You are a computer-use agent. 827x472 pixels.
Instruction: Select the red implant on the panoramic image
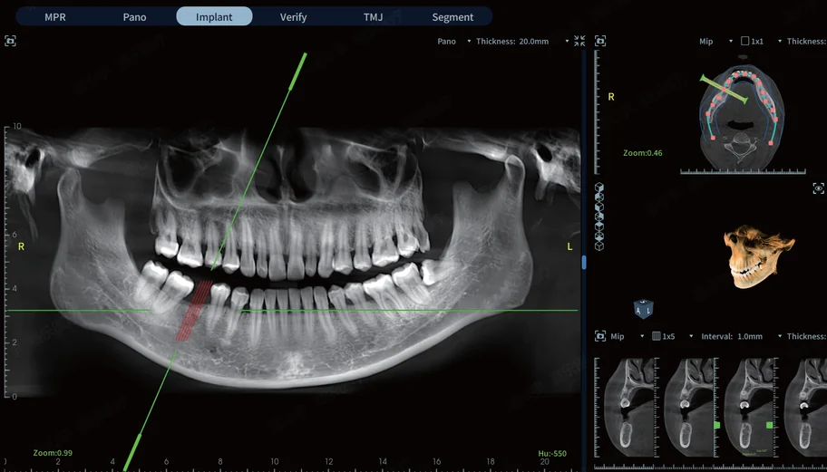[x=193, y=310]
